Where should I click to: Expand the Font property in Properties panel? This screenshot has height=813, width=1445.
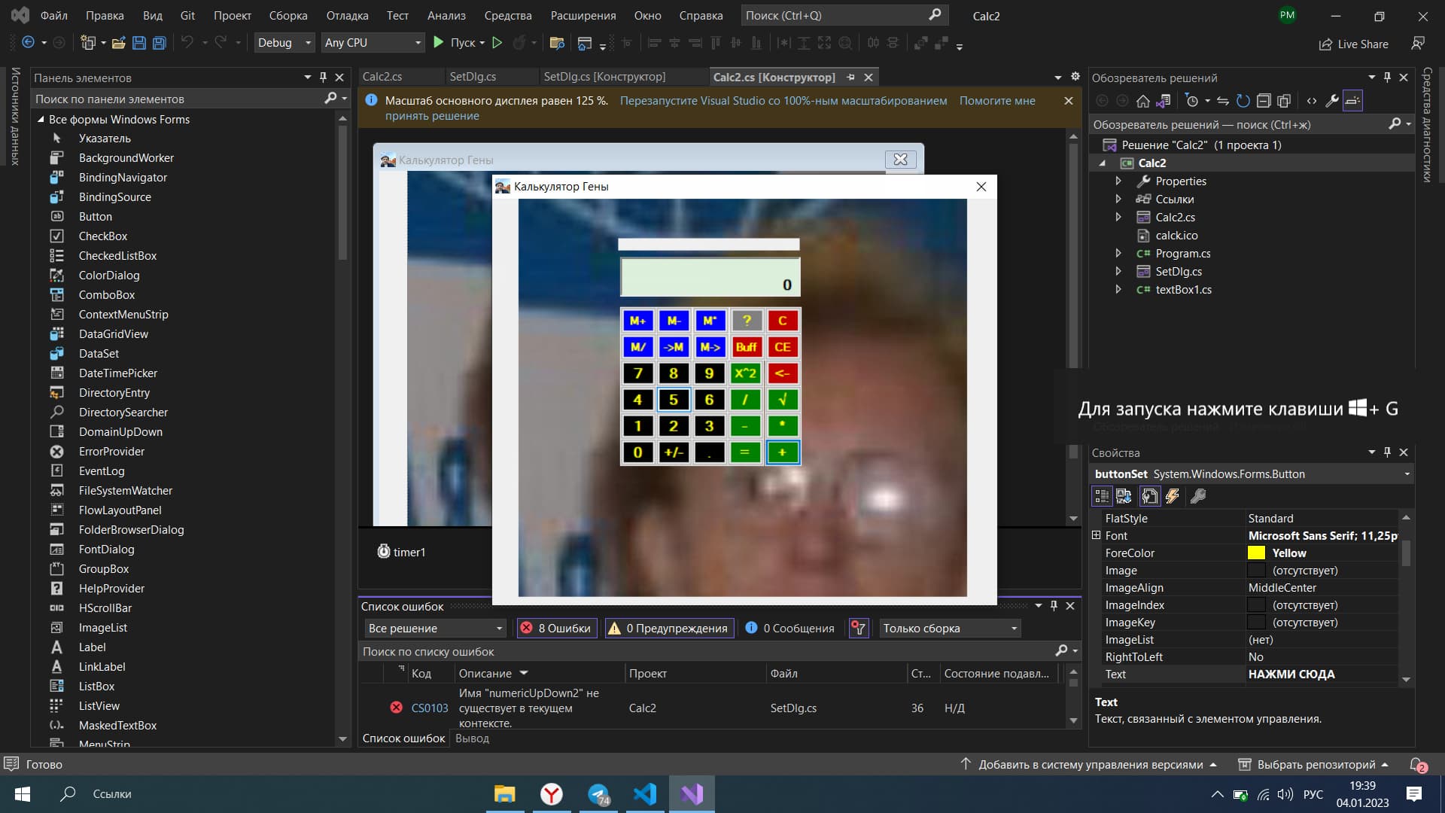[1097, 535]
